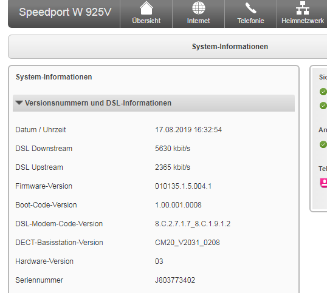
Task: Click the Internet globe icon
Action: (199, 8)
